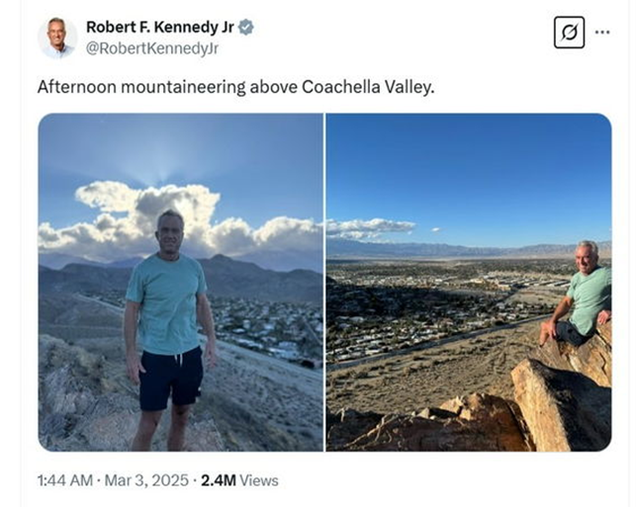Click the blue verified badge

pos(246,27)
